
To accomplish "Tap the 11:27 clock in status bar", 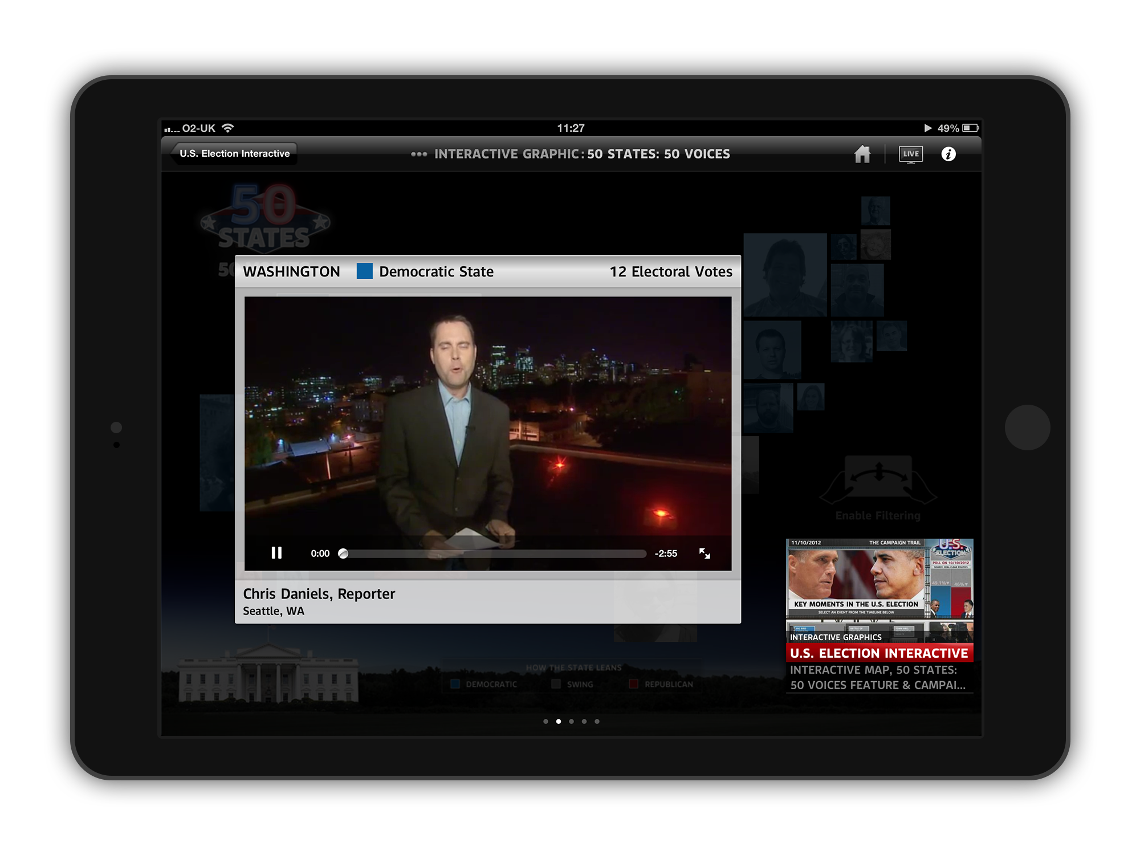I will coord(571,128).
